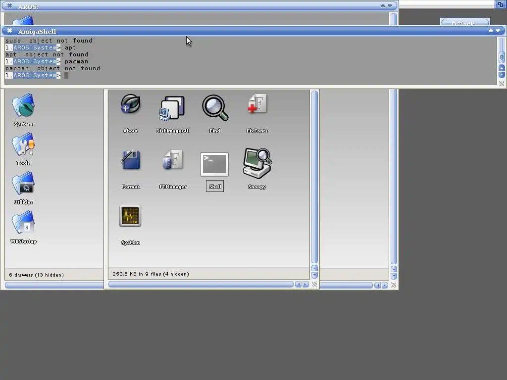Select the Format floppy disk icon
The image size is (507, 380).
pos(131,160)
